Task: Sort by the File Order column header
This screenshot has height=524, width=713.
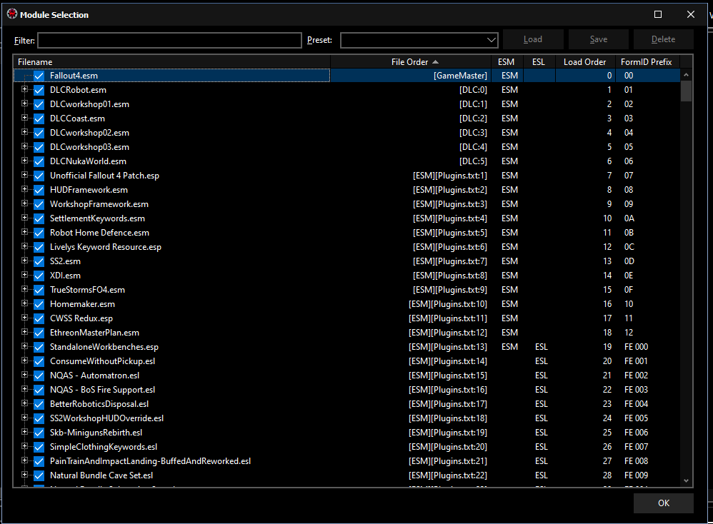Action: (411, 62)
